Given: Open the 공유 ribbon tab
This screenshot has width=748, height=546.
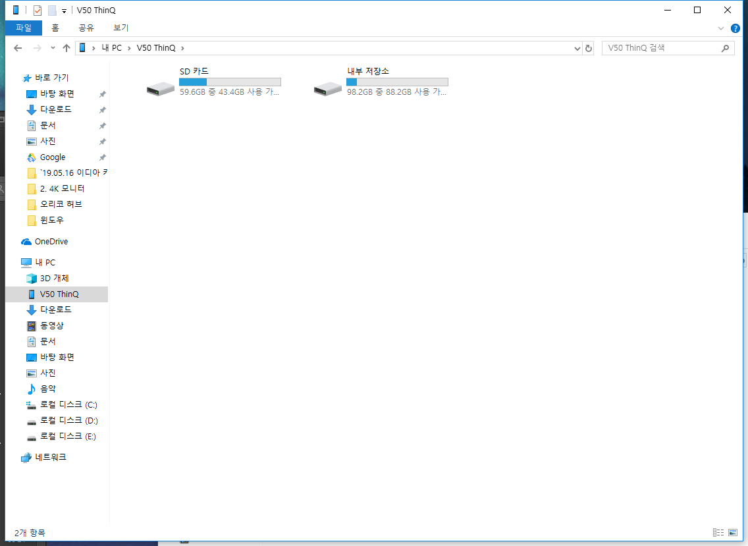Looking at the screenshot, I should point(86,28).
